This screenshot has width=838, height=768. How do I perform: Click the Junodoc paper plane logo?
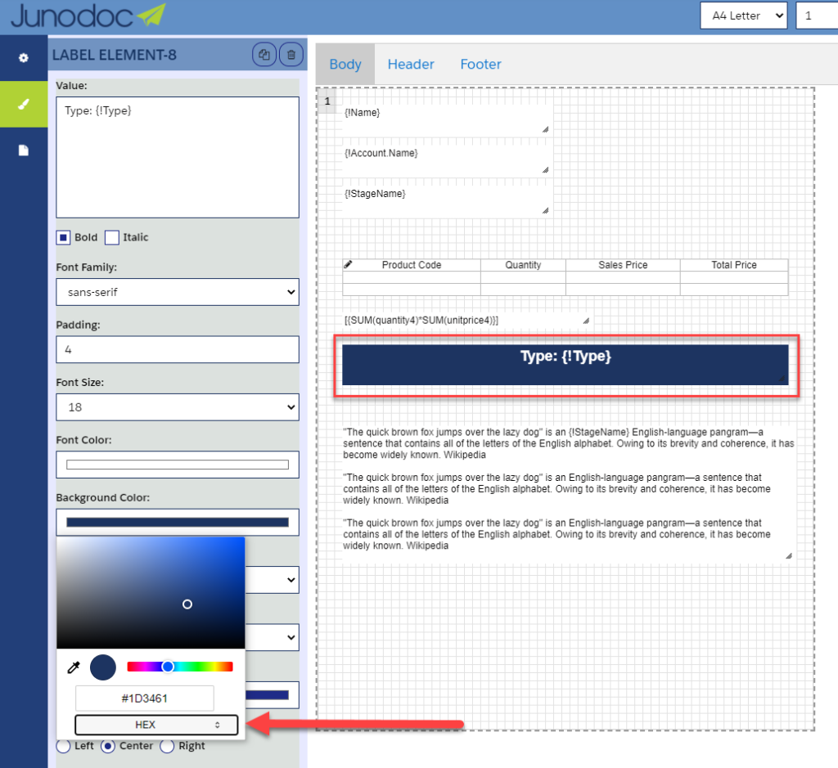tap(151, 15)
